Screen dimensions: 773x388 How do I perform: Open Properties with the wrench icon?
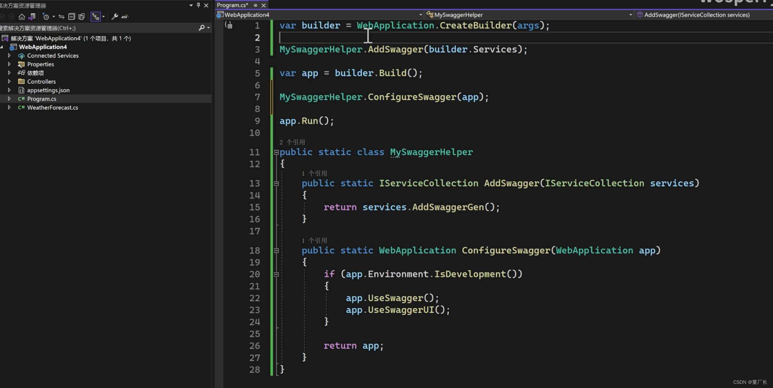pos(115,16)
